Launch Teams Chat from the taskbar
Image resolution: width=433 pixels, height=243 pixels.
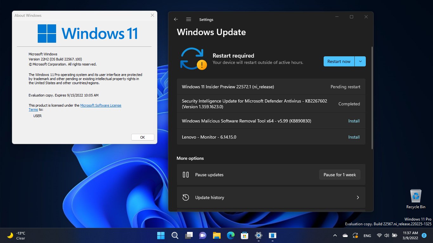pos(203,235)
